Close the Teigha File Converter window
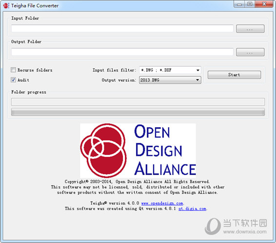Image resolution: width=276 pixels, height=243 pixels. point(264,4)
